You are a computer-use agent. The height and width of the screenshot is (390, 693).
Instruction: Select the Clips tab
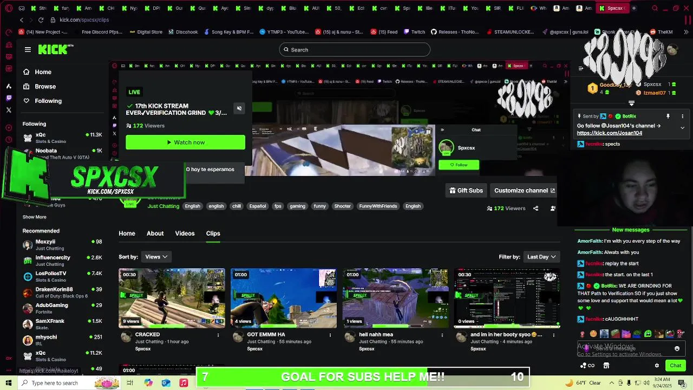[x=213, y=233]
